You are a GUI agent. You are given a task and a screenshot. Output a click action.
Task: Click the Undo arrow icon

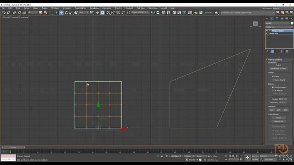(x=4, y=13)
